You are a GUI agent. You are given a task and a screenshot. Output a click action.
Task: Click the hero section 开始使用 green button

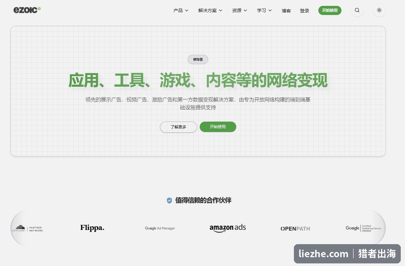218,127
